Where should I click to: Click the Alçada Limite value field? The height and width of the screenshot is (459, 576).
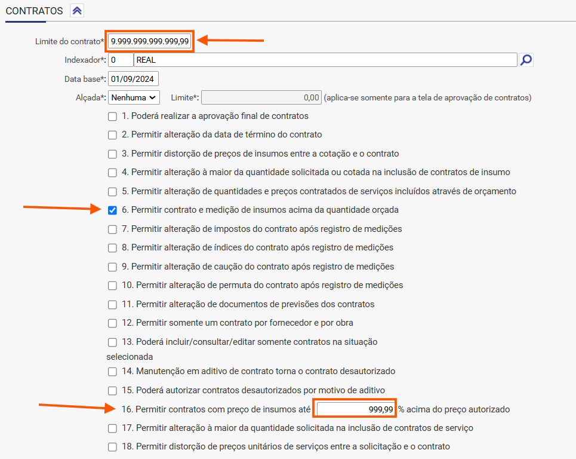[x=261, y=98]
